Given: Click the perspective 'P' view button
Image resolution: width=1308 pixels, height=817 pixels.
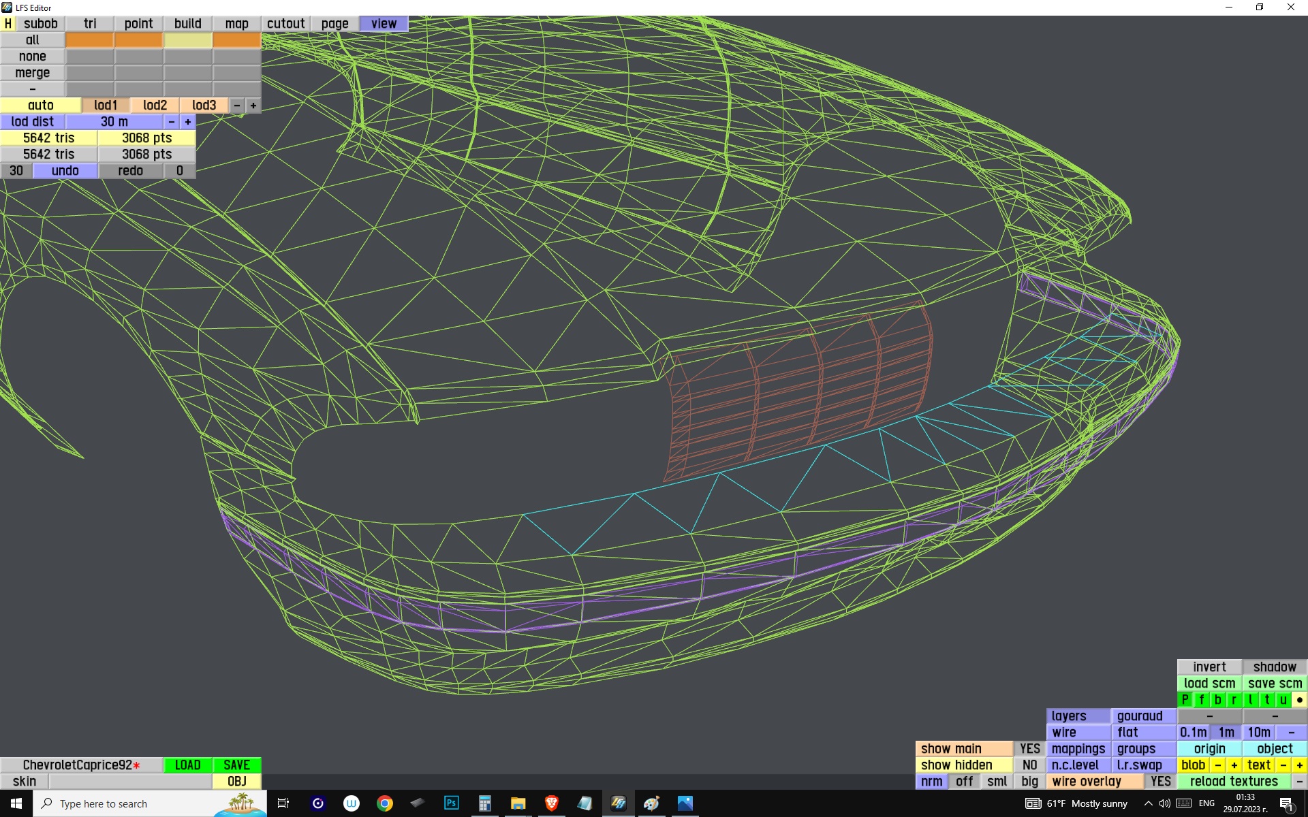Looking at the screenshot, I should 1185,699.
